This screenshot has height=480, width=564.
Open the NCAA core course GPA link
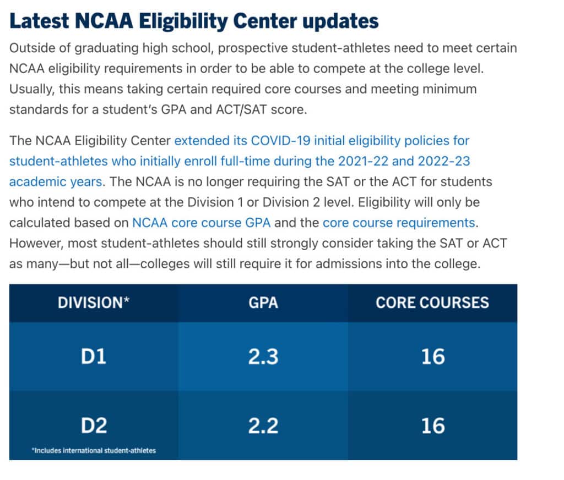[201, 223]
